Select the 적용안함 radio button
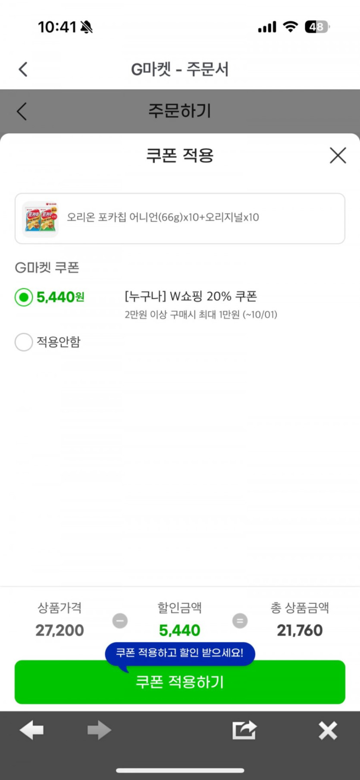The width and height of the screenshot is (360, 780). 24,342
